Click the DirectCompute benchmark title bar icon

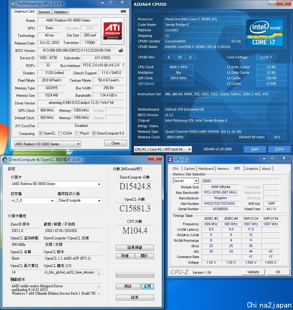(5, 160)
